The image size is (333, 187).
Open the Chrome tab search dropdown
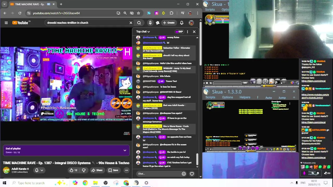pyautogui.click(x=4, y=4)
